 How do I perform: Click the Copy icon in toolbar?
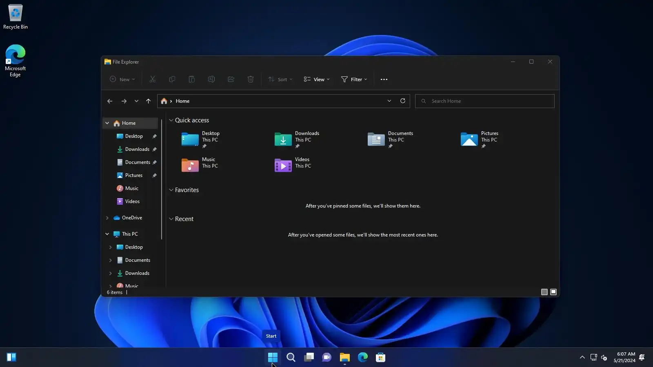coord(172,80)
